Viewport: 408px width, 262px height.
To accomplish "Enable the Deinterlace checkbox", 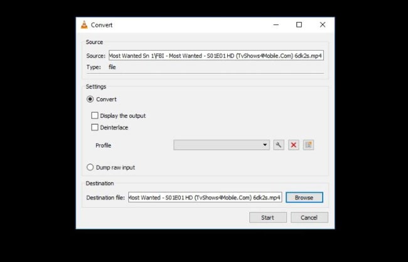I will click(95, 127).
